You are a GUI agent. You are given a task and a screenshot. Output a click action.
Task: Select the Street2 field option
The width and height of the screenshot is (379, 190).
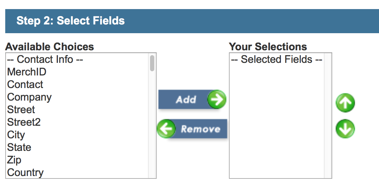pos(24,122)
